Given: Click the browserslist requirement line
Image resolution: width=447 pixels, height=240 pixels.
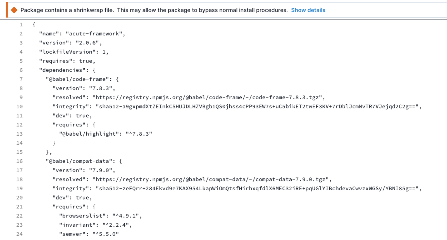Looking at the screenshot, I should coord(100,216).
